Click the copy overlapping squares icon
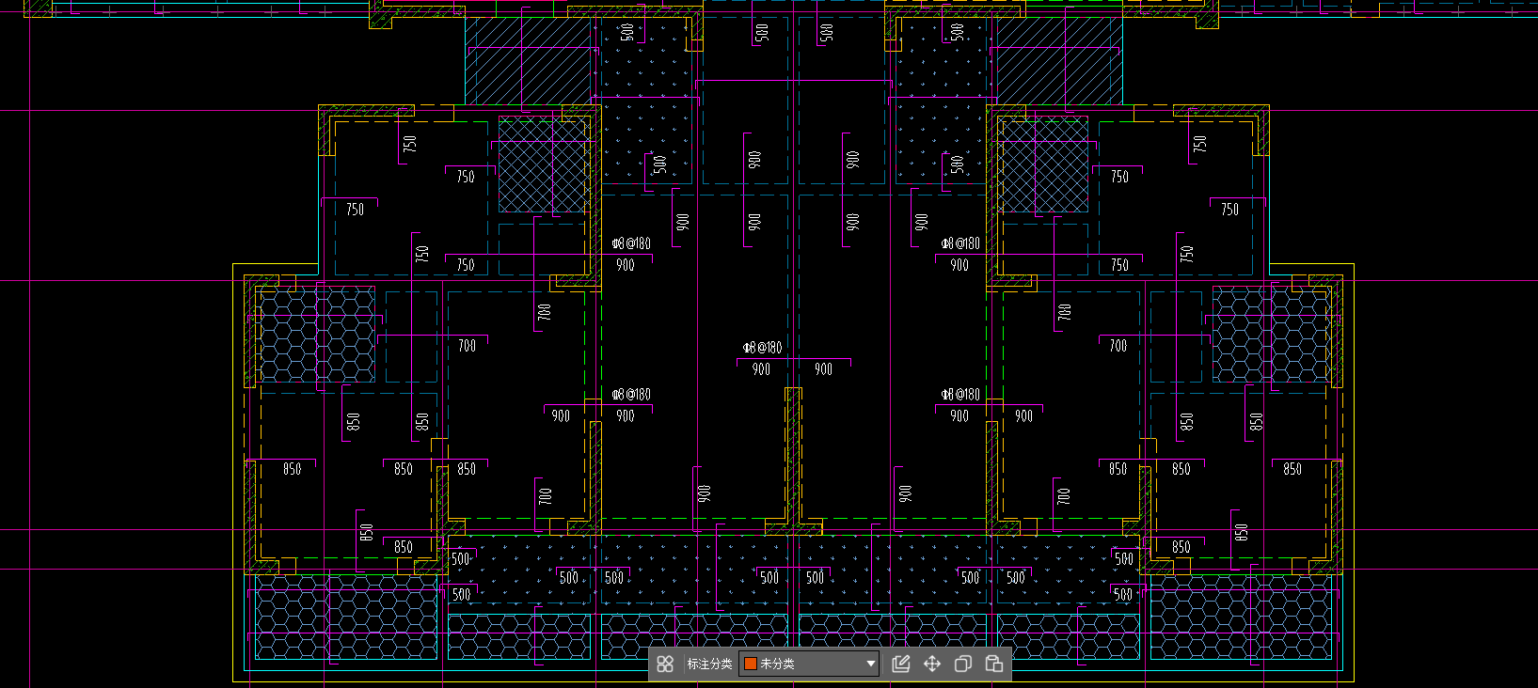The height and width of the screenshot is (688, 1538). coord(962,665)
